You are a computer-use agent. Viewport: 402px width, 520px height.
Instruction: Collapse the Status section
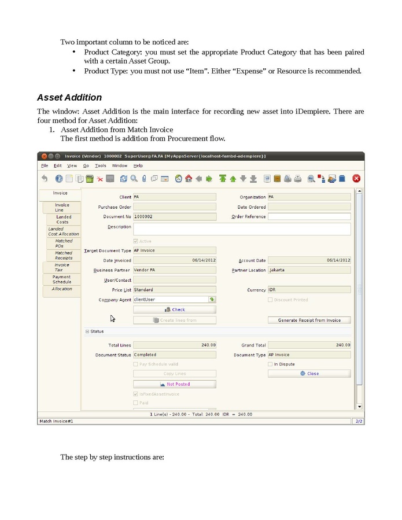coord(87,331)
